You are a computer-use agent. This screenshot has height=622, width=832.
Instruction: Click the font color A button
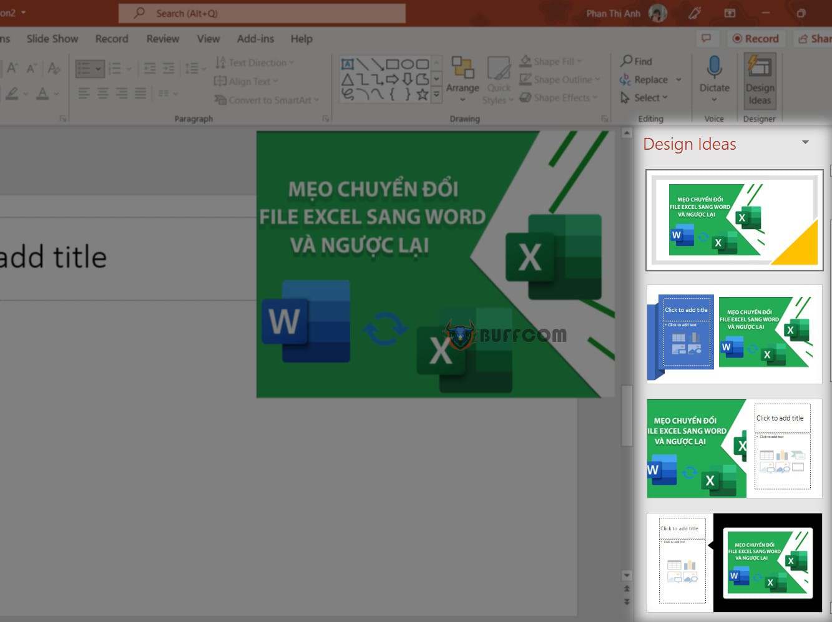click(x=42, y=94)
